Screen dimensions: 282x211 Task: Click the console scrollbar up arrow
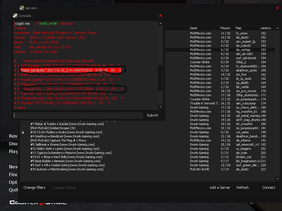[x=160, y=24]
